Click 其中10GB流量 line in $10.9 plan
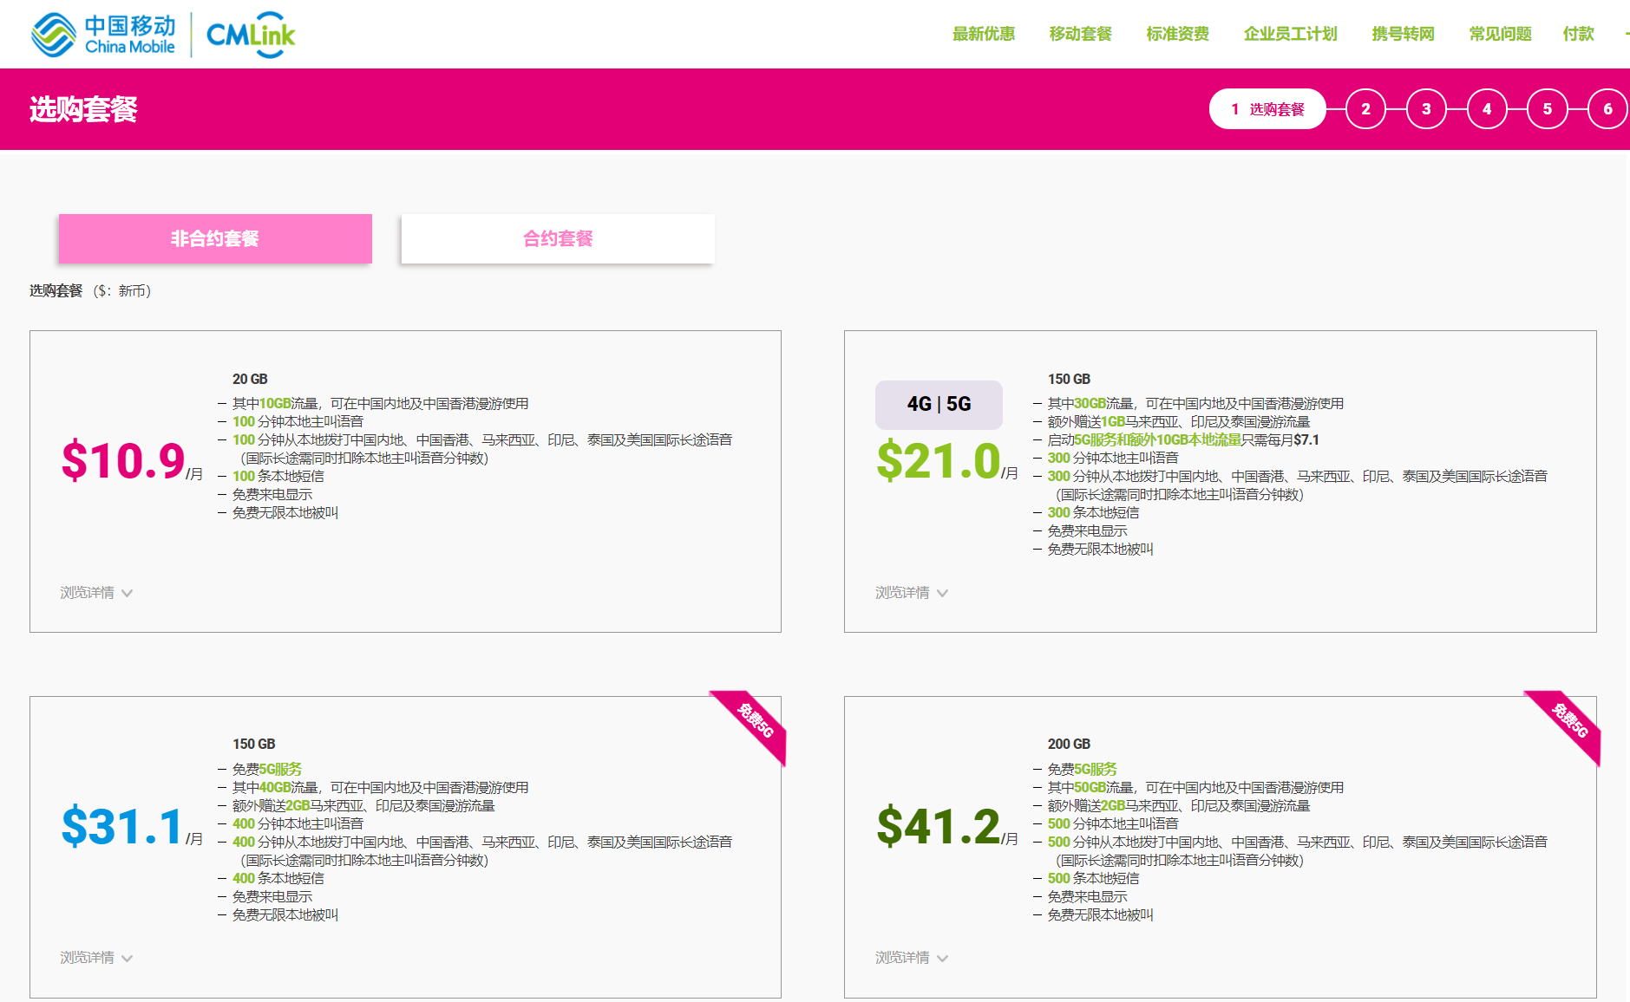Viewport: 1630px width, 1002px height. 380,403
